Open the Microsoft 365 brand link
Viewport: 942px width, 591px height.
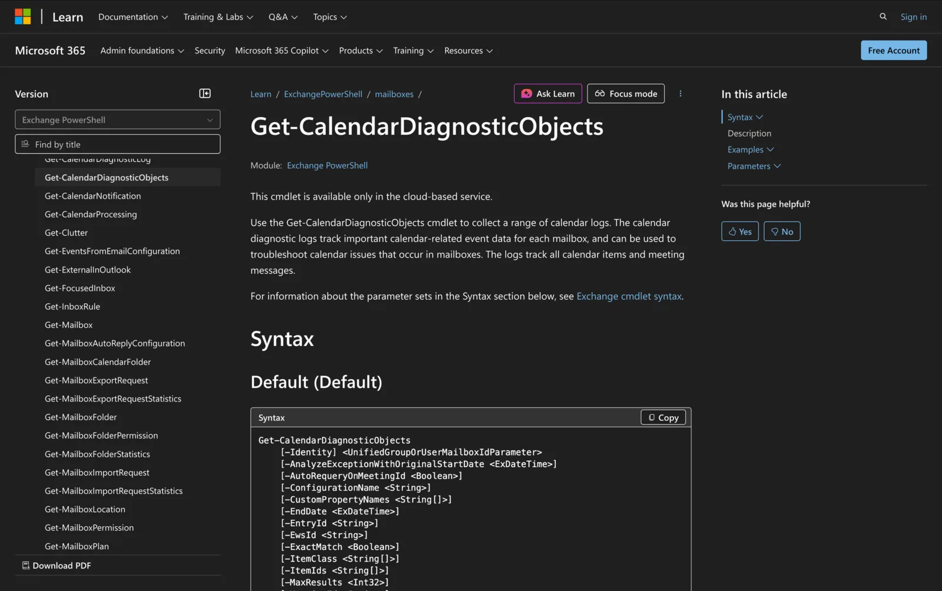pyautogui.click(x=50, y=50)
